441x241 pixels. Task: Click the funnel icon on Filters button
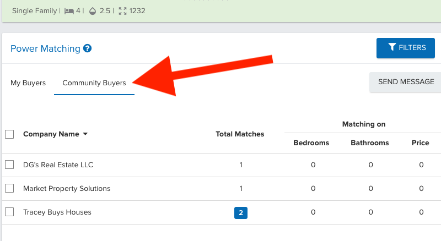click(392, 47)
